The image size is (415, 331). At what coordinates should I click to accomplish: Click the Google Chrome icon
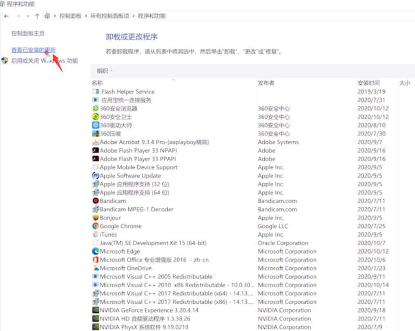click(x=95, y=226)
